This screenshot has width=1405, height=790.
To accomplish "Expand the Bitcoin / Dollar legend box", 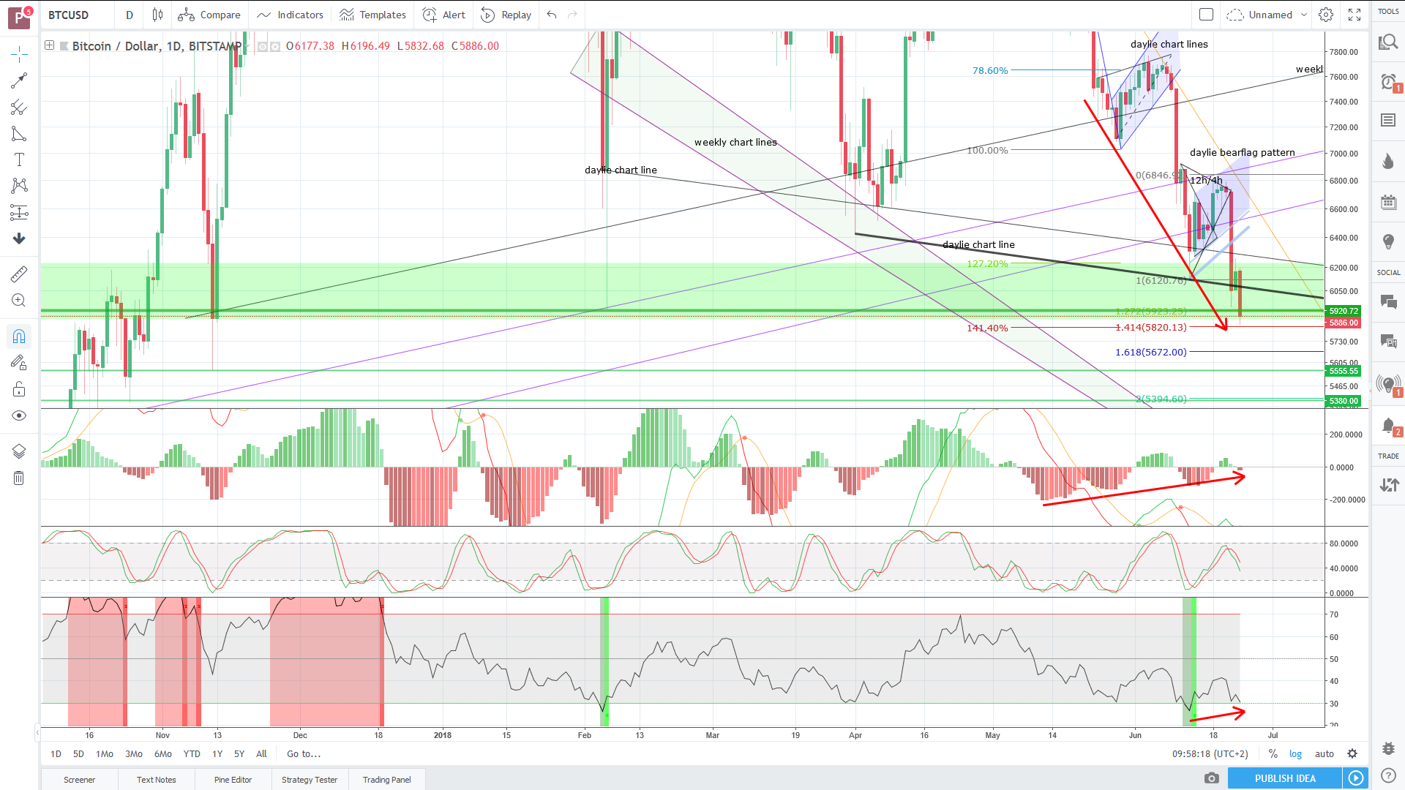I will [x=50, y=45].
